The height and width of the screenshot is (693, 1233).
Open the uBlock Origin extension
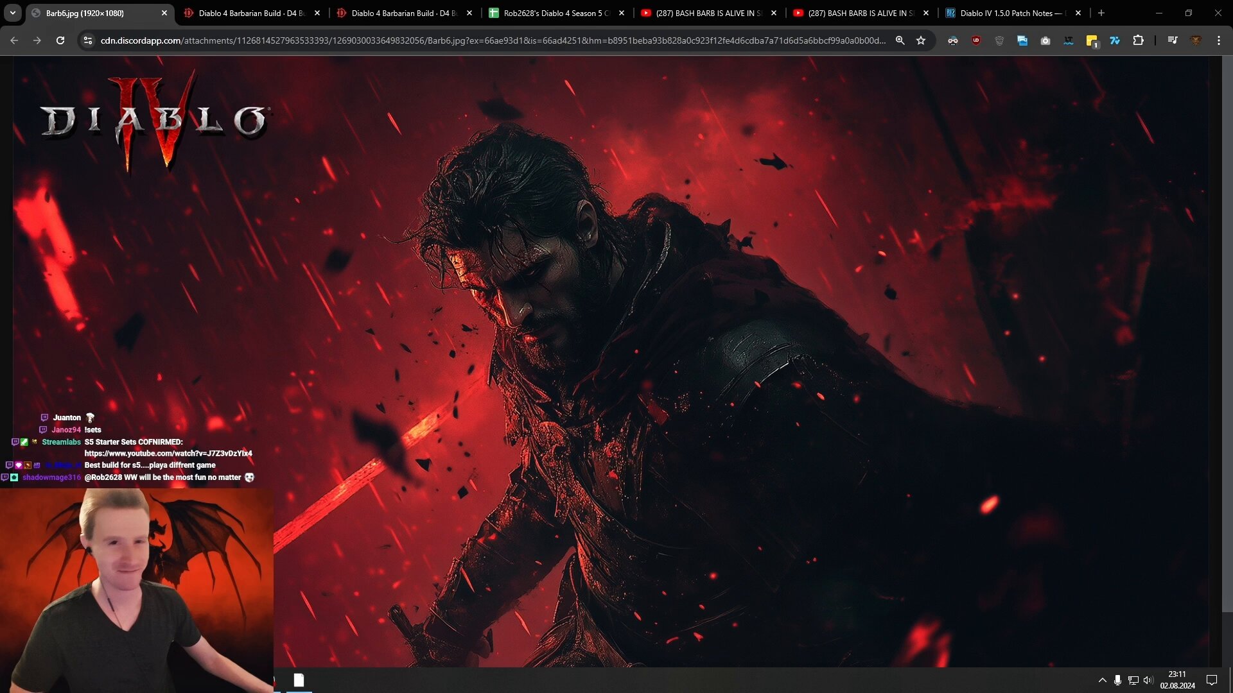point(976,40)
